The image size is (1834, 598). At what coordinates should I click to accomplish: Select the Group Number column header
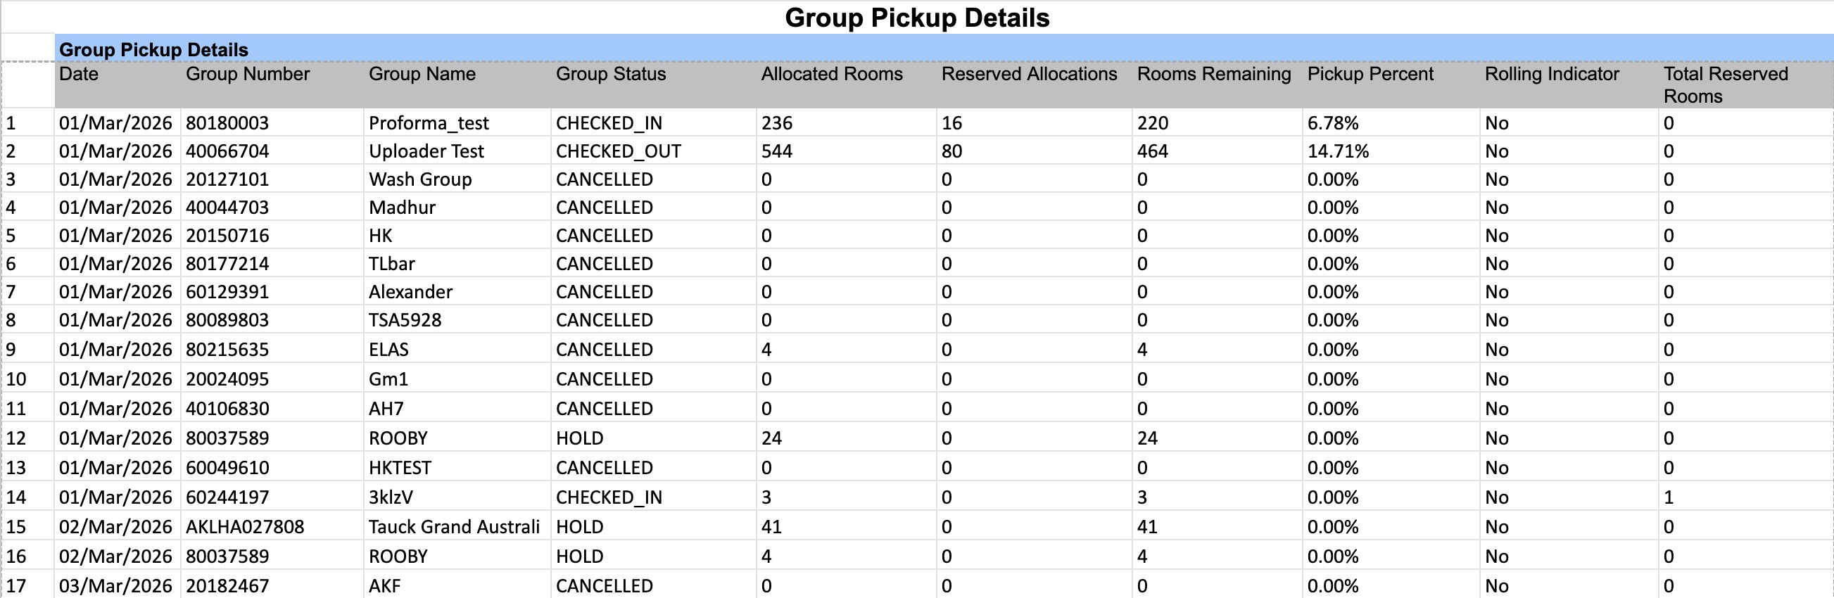[x=247, y=74]
